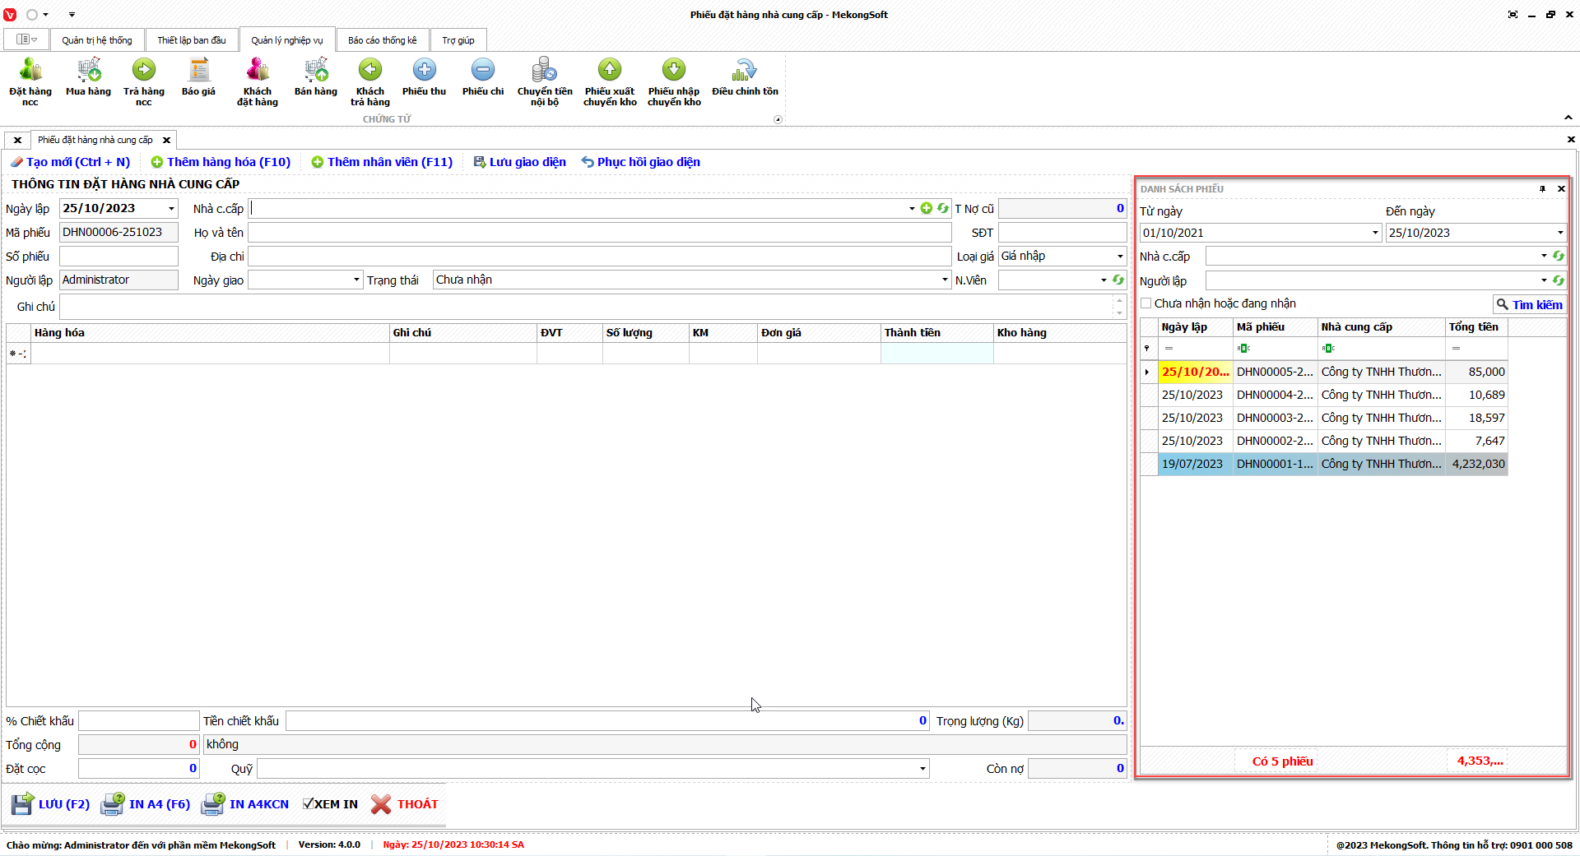Click the LƯU (F2) save button

[51, 804]
